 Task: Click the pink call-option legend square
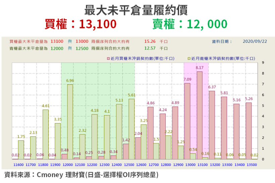click(x=108, y=59)
